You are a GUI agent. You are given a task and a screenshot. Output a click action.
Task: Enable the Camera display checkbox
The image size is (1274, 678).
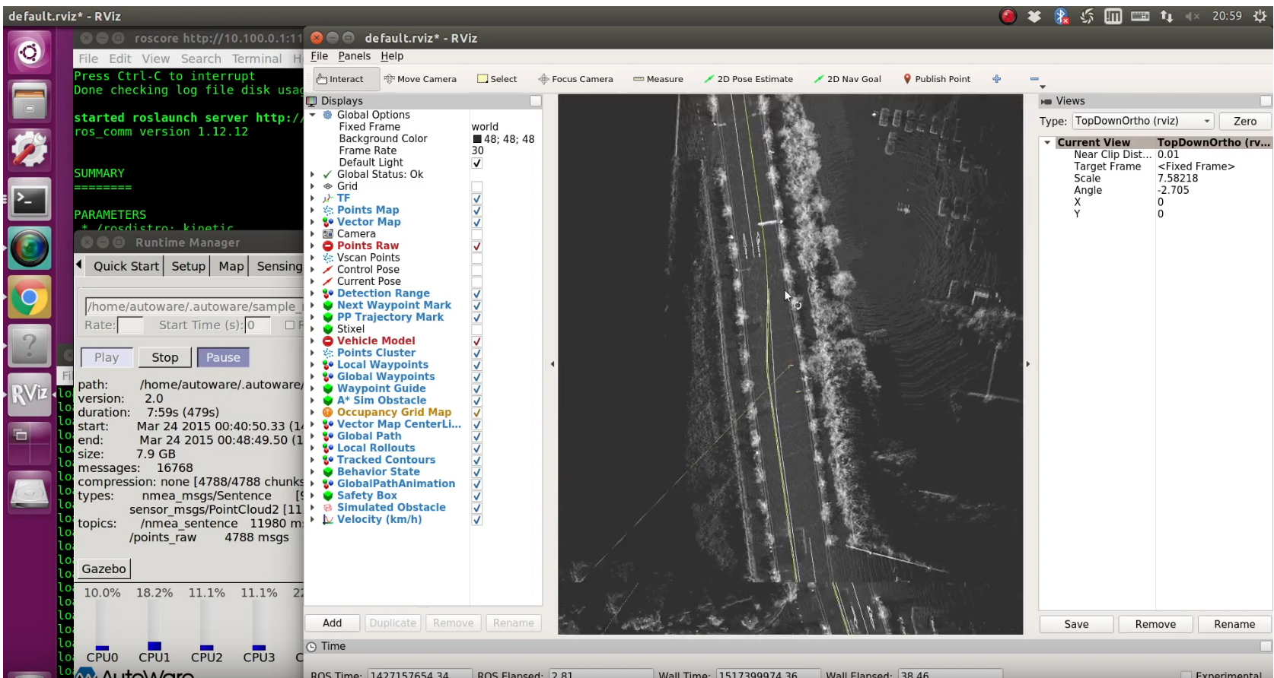477,234
